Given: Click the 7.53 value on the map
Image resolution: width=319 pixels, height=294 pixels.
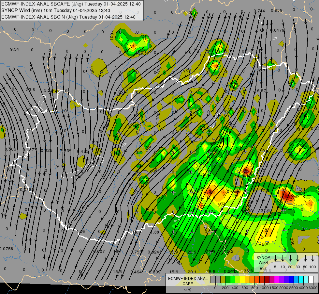Looking at the screenshot, I should pos(65,151).
